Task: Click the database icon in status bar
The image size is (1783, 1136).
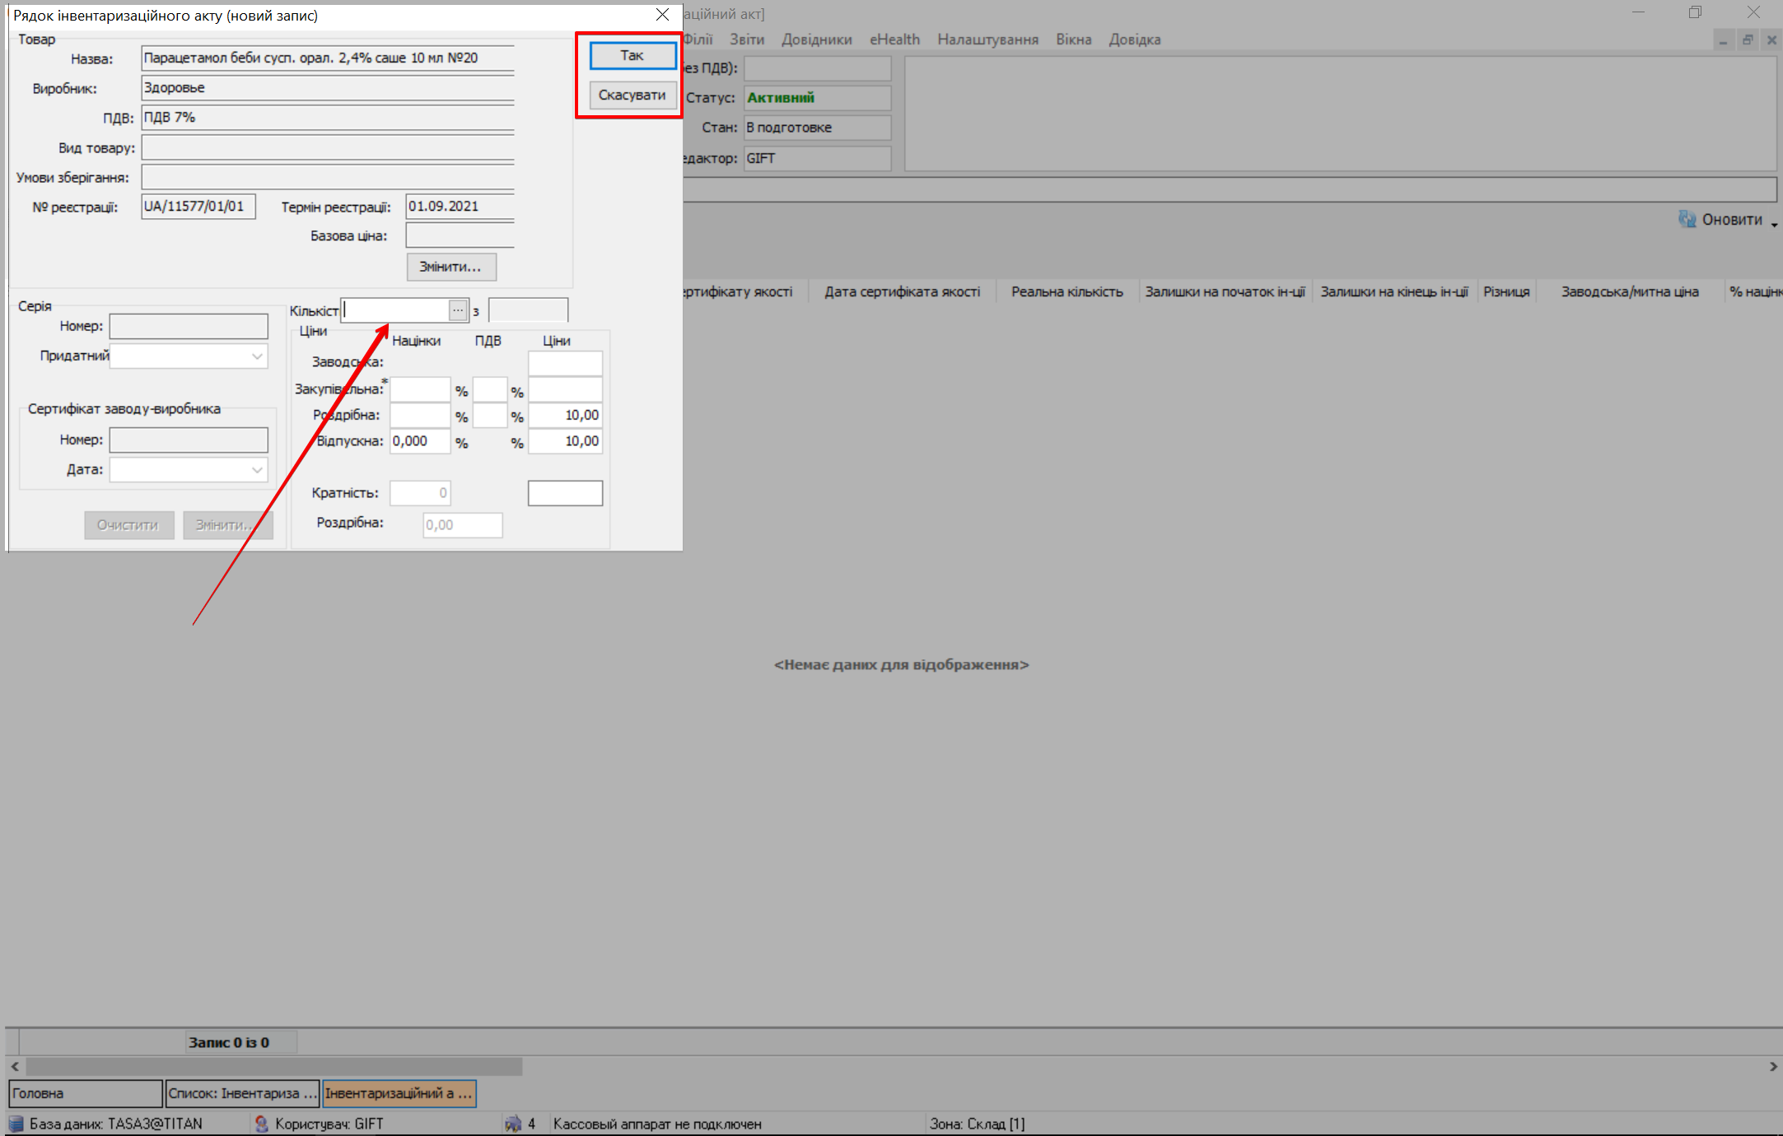Action: pyautogui.click(x=16, y=1124)
